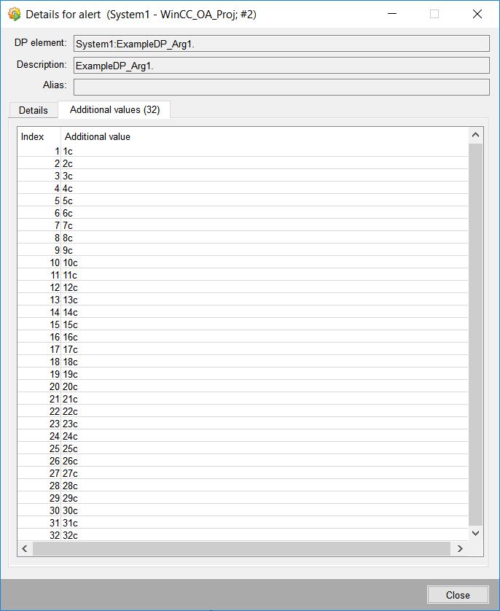This screenshot has width=500, height=611.
Task: Click the horizontal scrollbar left arrow
Action: click(x=25, y=548)
